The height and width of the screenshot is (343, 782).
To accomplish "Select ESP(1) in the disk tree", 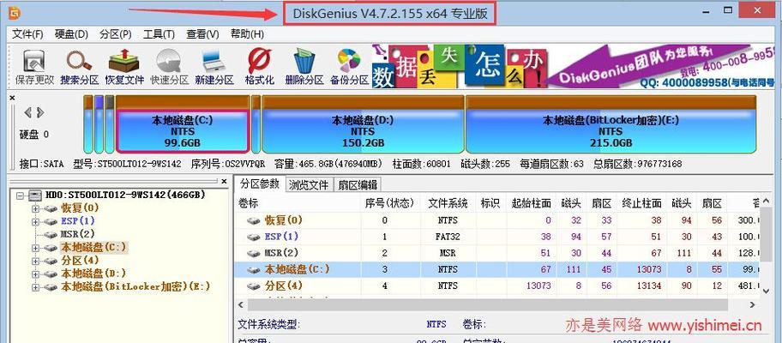I will click(x=78, y=221).
